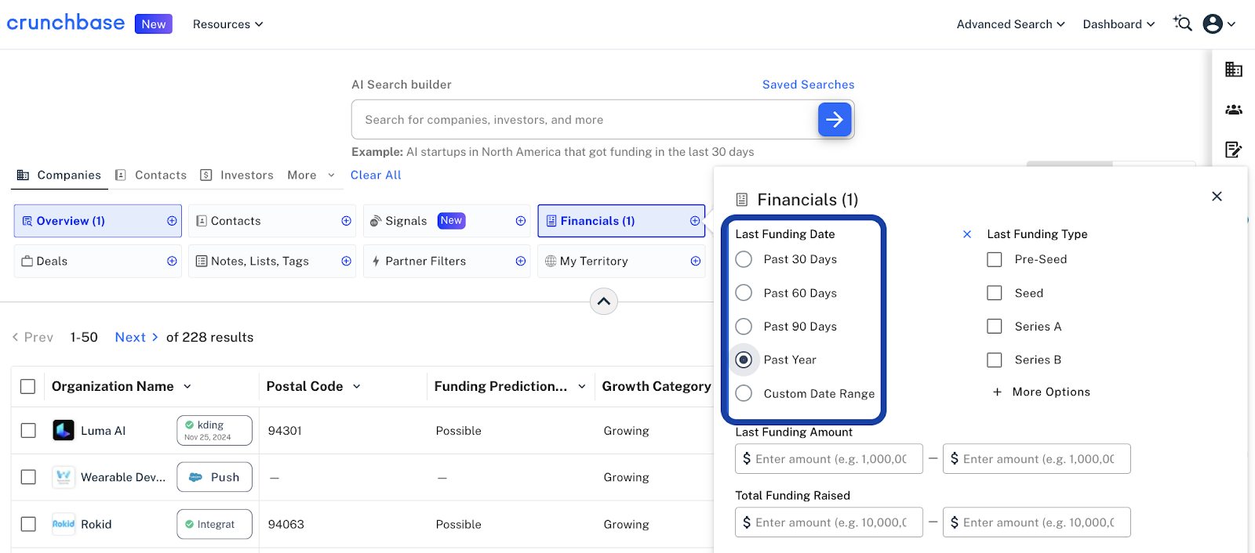The height and width of the screenshot is (553, 1255).
Task: Open the Financials (1) filter group
Action: point(621,221)
